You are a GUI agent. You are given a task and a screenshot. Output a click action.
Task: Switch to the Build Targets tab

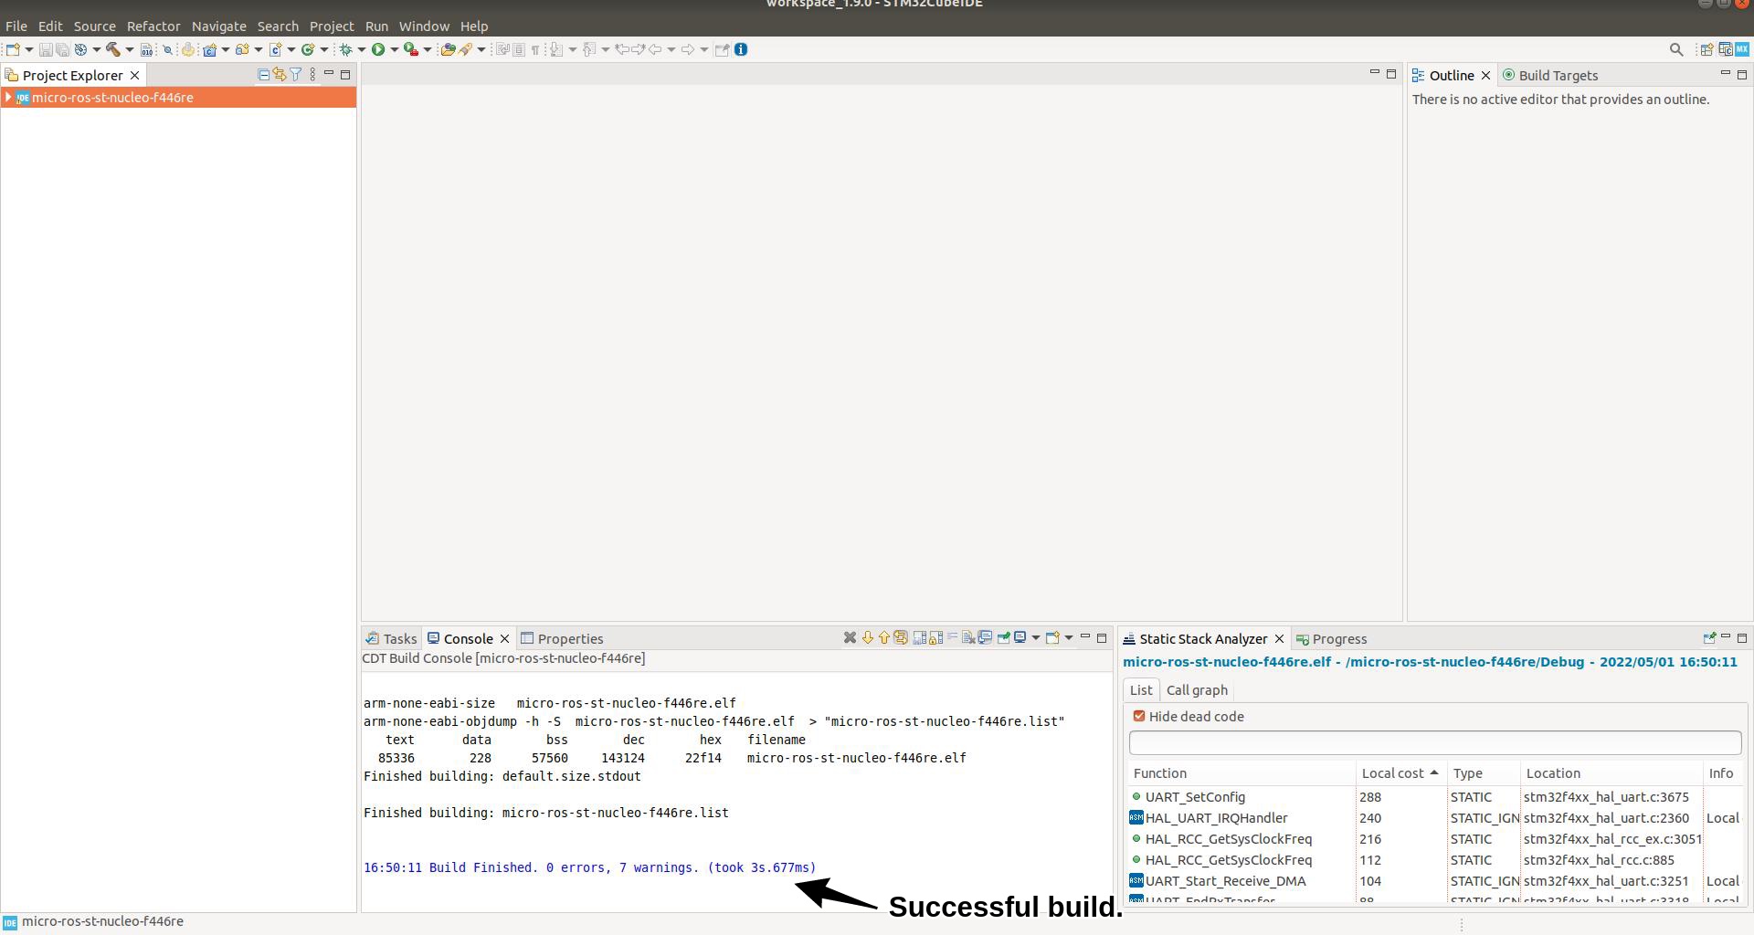tap(1550, 76)
